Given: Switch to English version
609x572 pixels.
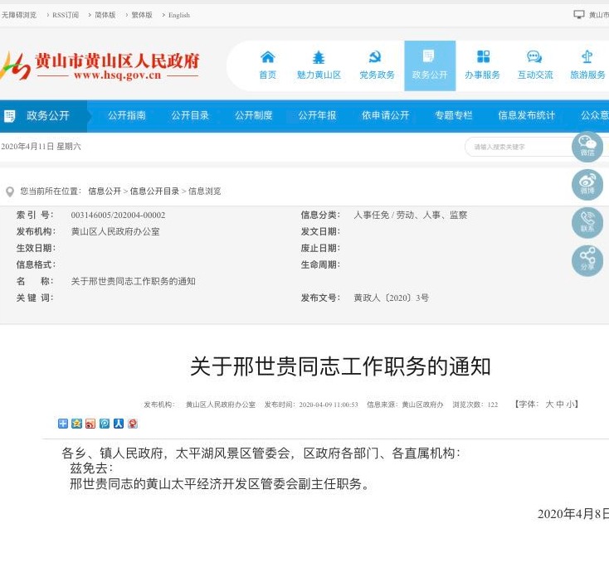Looking at the screenshot, I should tap(179, 15).
